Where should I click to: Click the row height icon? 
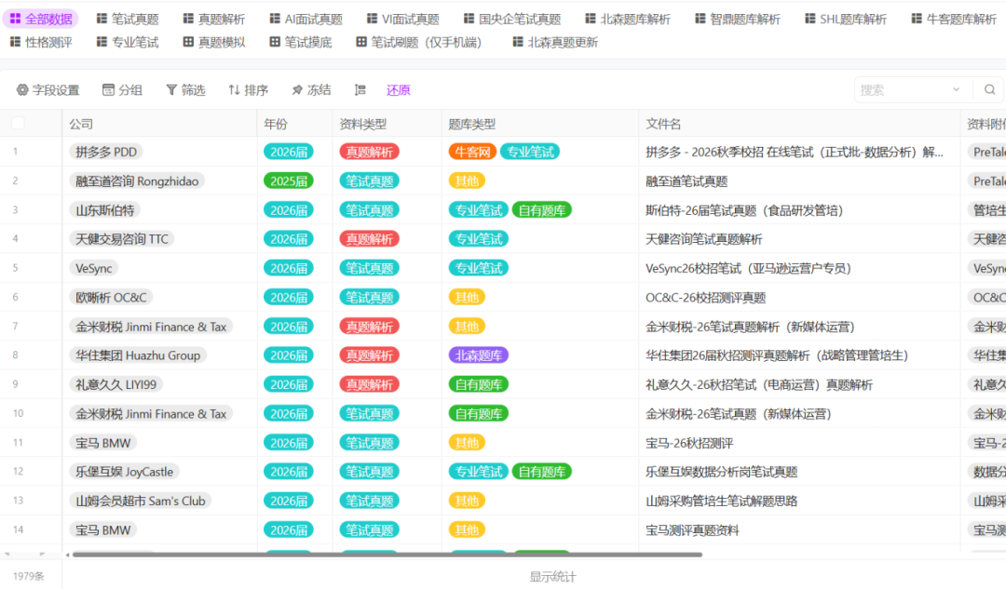click(x=360, y=90)
